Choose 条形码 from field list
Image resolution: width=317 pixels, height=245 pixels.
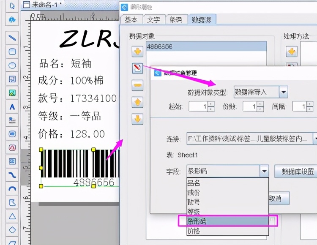pyautogui.click(x=228, y=221)
